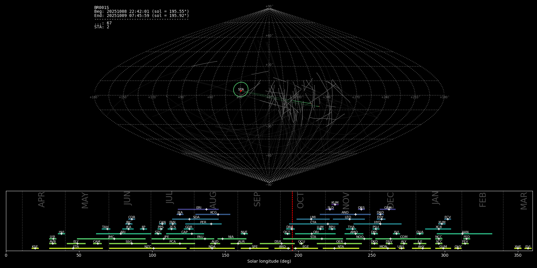Click the ORI shower peak marker

(312, 234)
